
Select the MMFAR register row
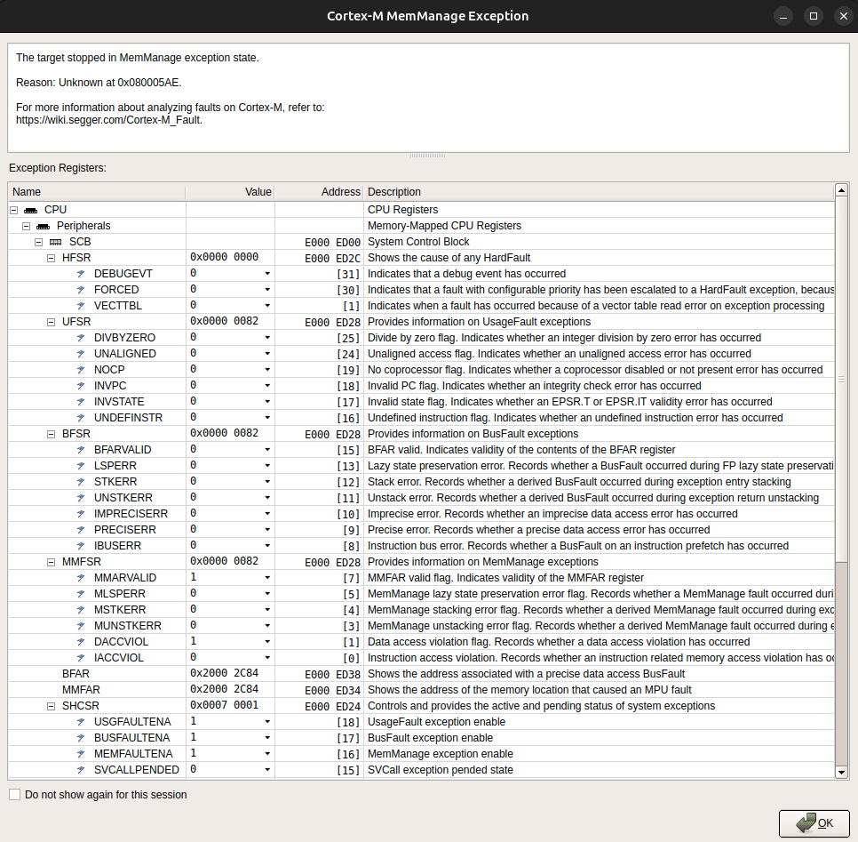(x=421, y=690)
